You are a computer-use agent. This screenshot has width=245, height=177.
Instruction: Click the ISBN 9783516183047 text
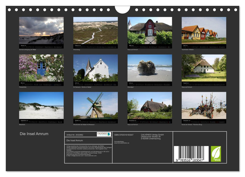pyautogui.click(x=124, y=134)
